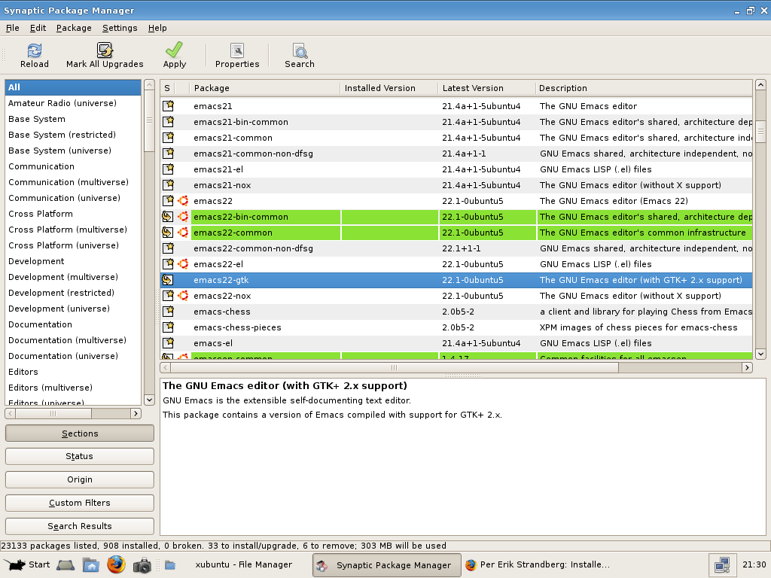Click the Search Results button
The height and width of the screenshot is (578, 771).
click(x=80, y=526)
